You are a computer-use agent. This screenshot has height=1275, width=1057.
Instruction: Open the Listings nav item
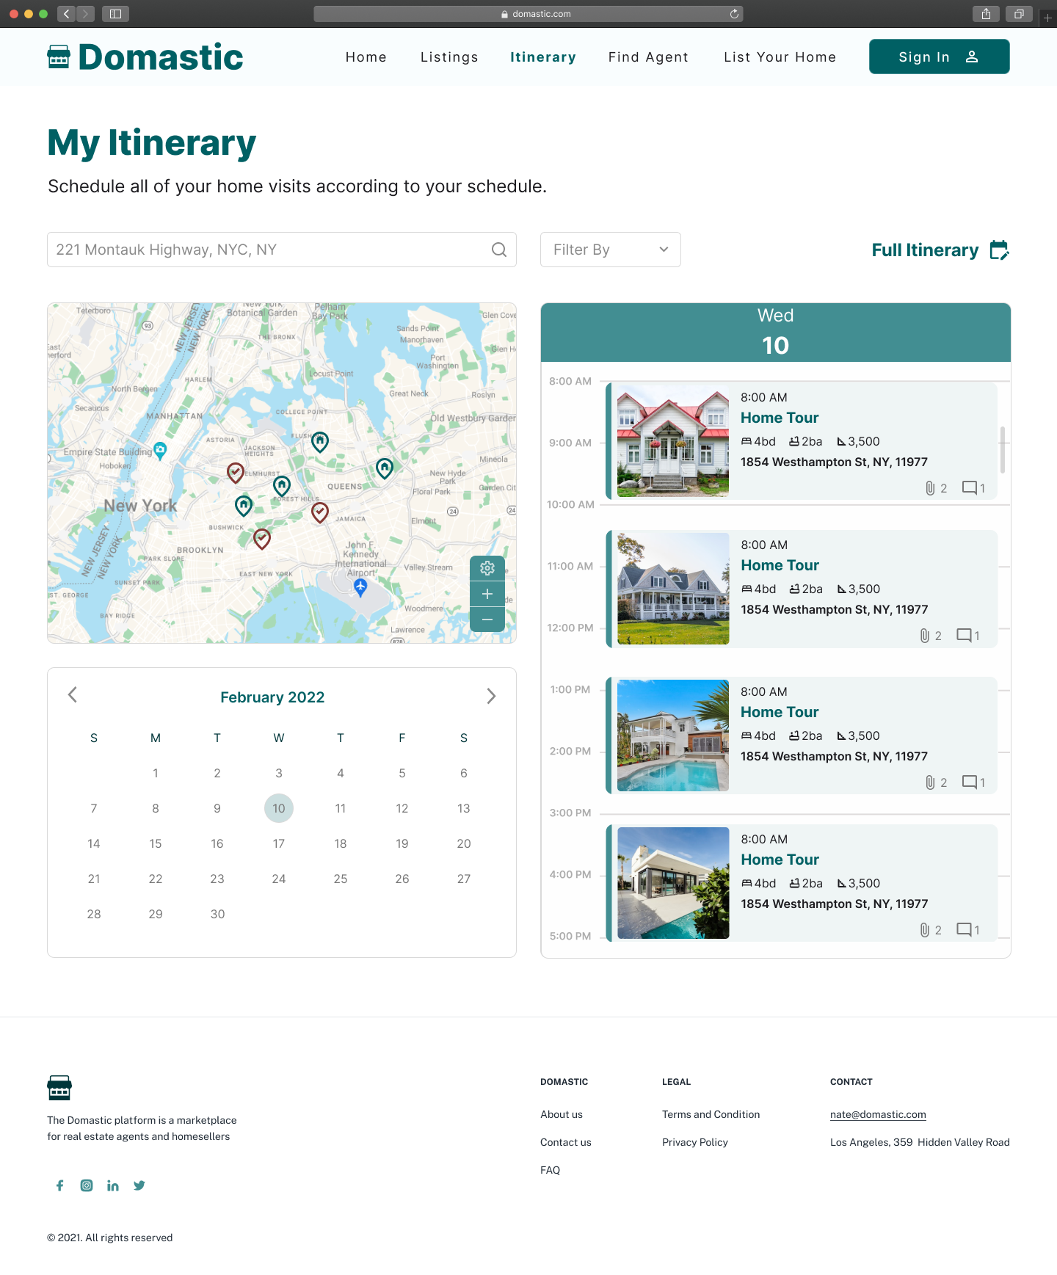click(449, 57)
